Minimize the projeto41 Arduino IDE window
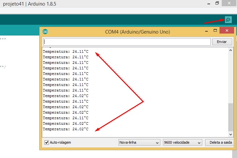Screen dimensions: 237x158 pyautogui.click(x=207, y=3)
